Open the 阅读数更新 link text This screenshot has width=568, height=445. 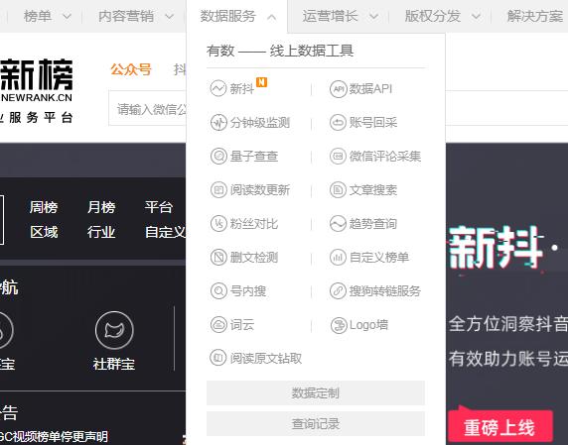pyautogui.click(x=260, y=190)
